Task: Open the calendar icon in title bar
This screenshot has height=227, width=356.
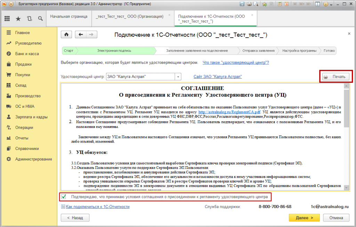Action: pos(286,4)
